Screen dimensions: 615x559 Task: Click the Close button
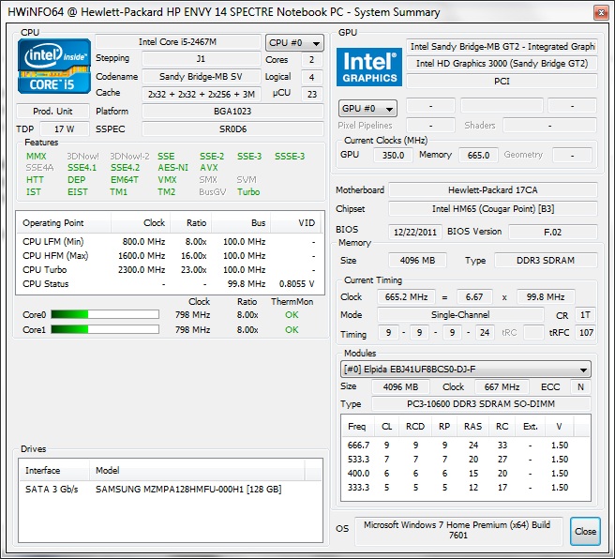point(585,531)
